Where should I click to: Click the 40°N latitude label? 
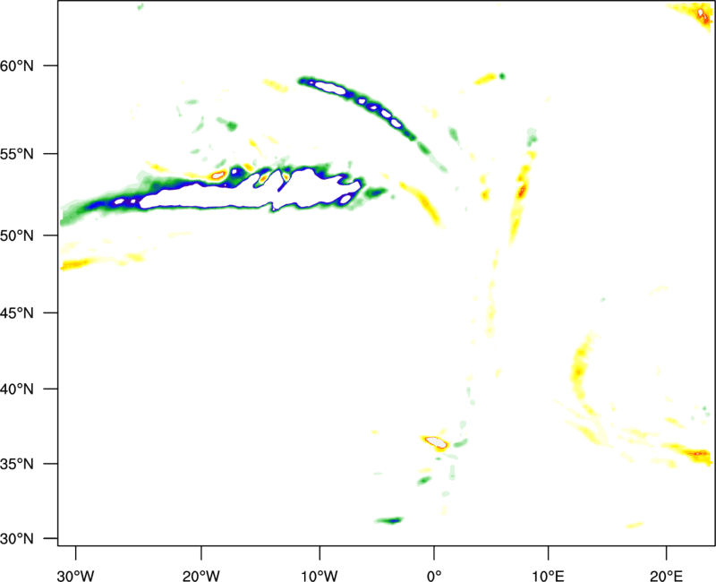pyautogui.click(x=17, y=389)
